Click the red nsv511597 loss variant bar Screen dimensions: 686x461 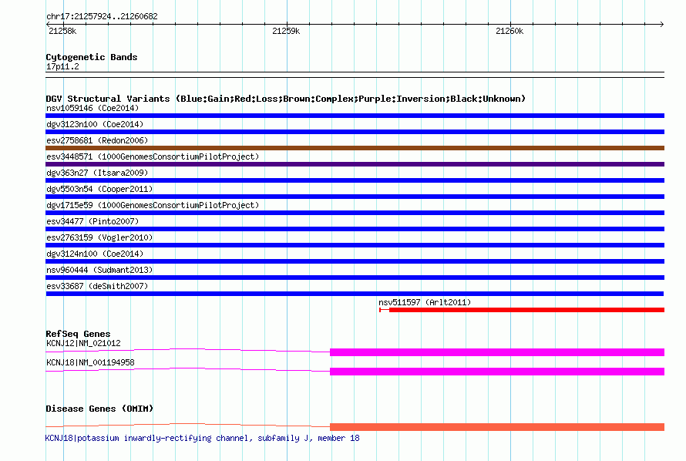coord(526,310)
